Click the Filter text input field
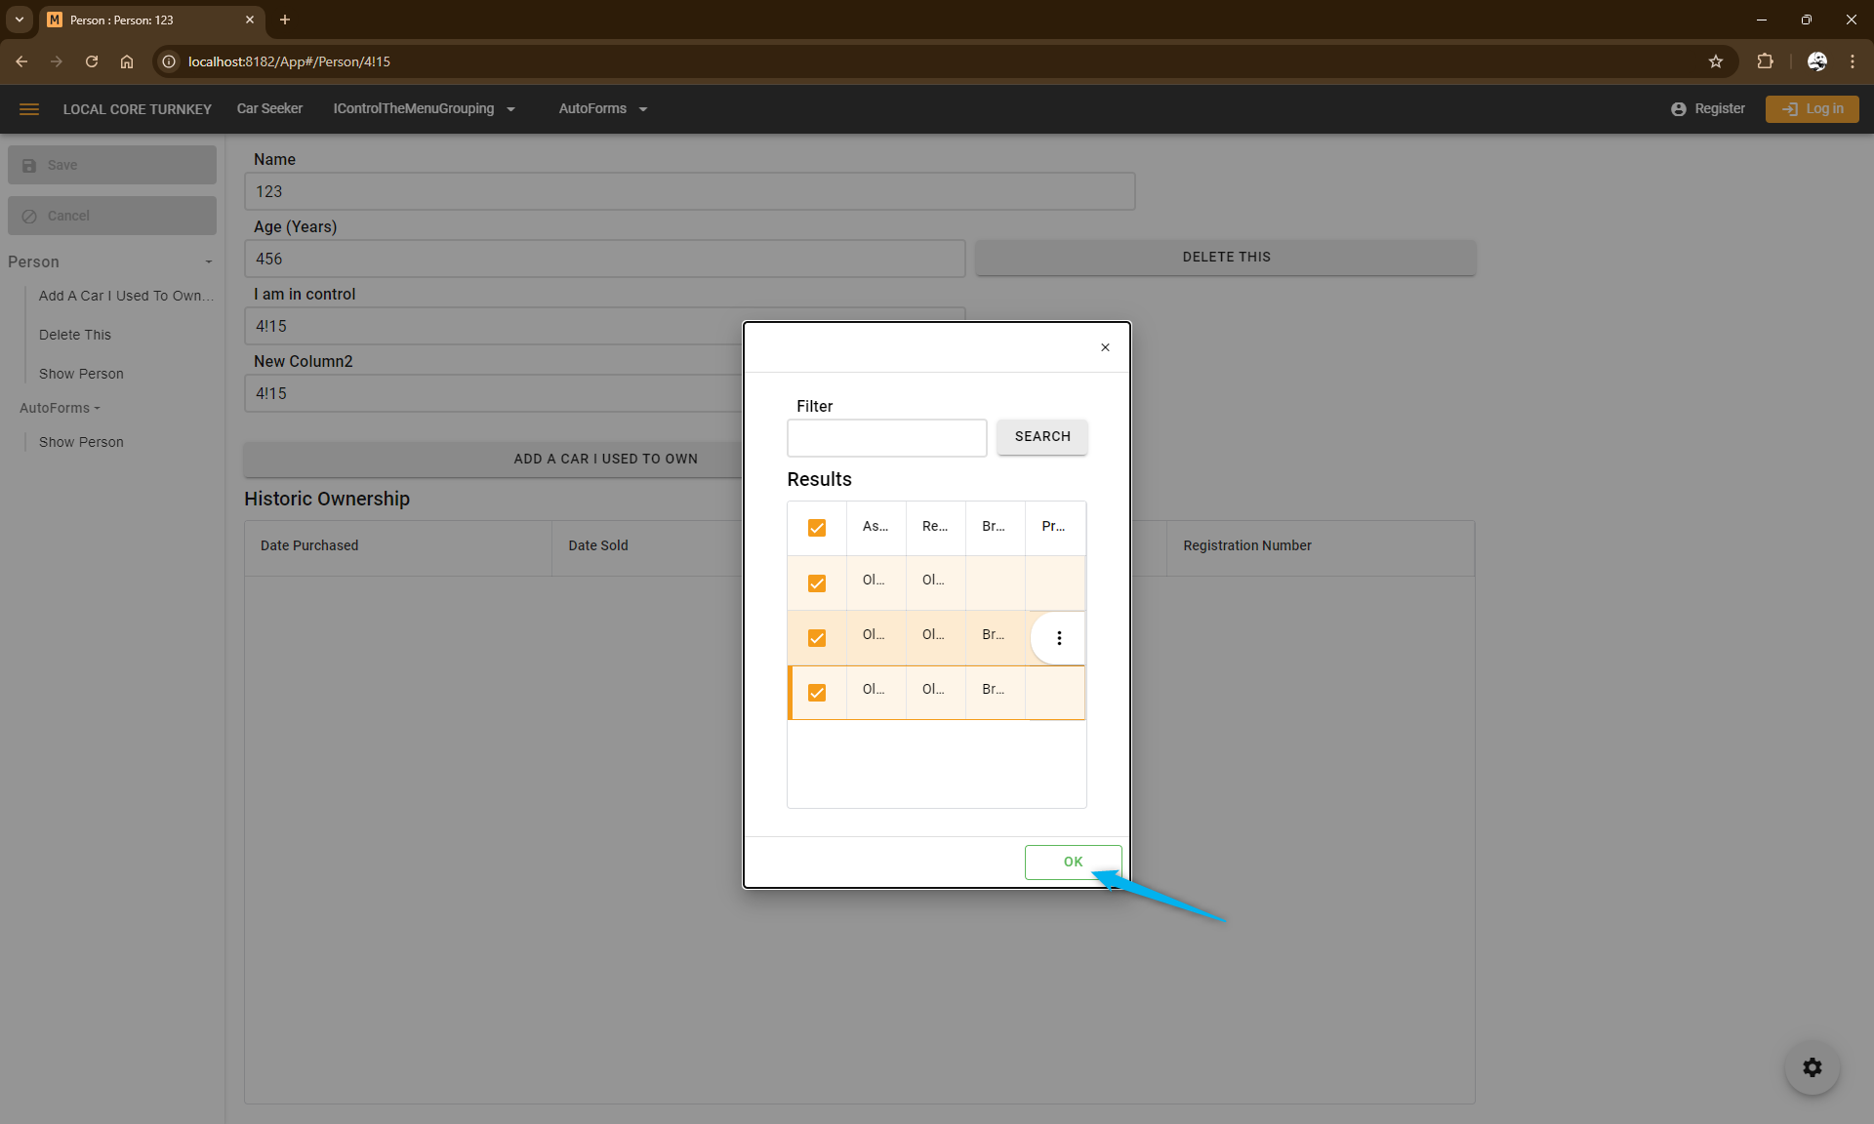The image size is (1874, 1124). pyautogui.click(x=886, y=438)
